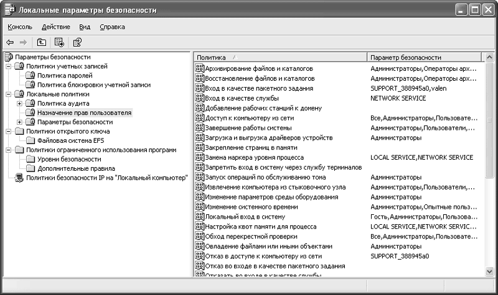The image size is (498, 295).
Task: Select Вход в качестве пакетного задания policy
Action: point(259,88)
